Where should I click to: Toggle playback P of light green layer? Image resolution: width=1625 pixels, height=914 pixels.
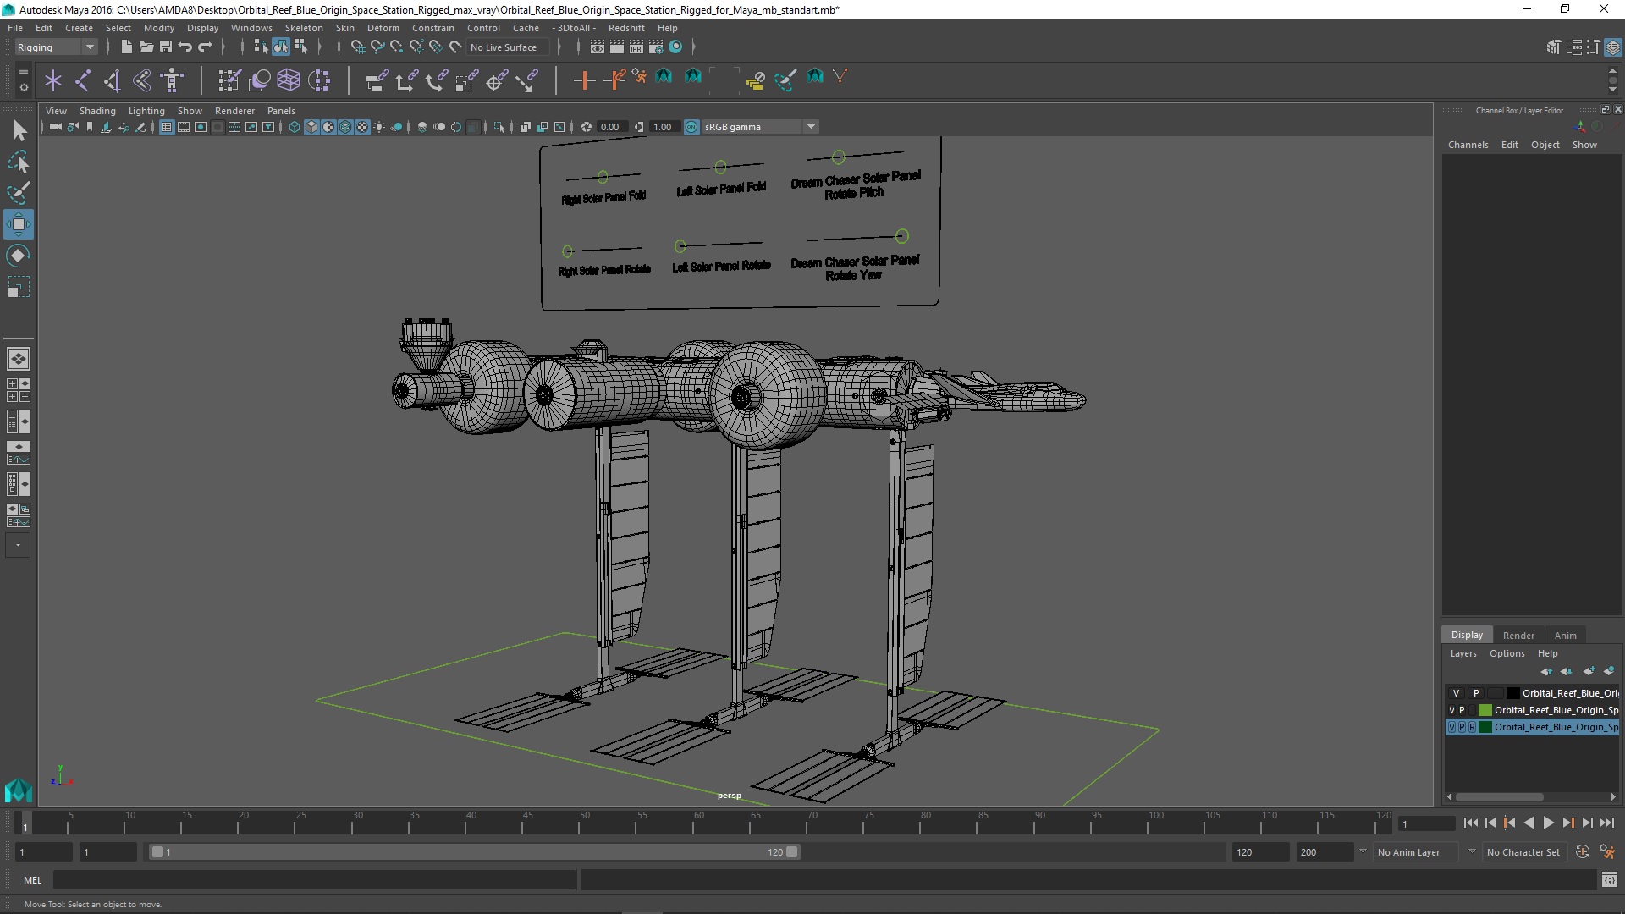coord(1462,710)
